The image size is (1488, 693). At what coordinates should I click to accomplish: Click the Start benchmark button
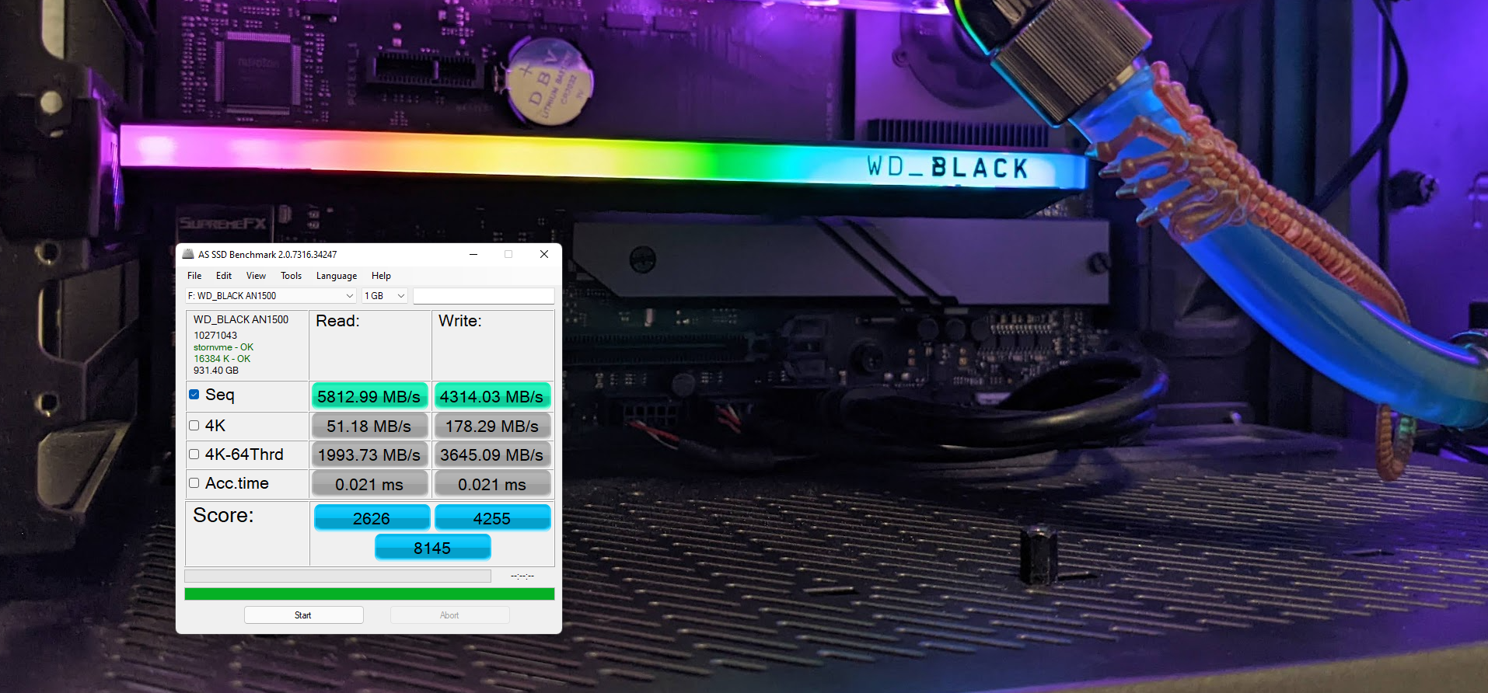[x=303, y=615]
